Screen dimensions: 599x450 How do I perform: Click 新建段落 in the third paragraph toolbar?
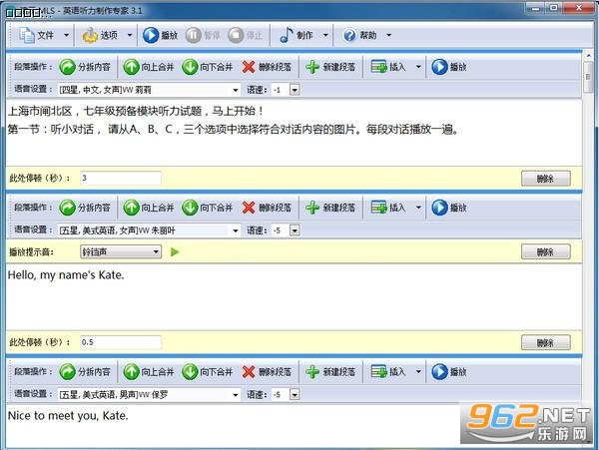click(330, 372)
